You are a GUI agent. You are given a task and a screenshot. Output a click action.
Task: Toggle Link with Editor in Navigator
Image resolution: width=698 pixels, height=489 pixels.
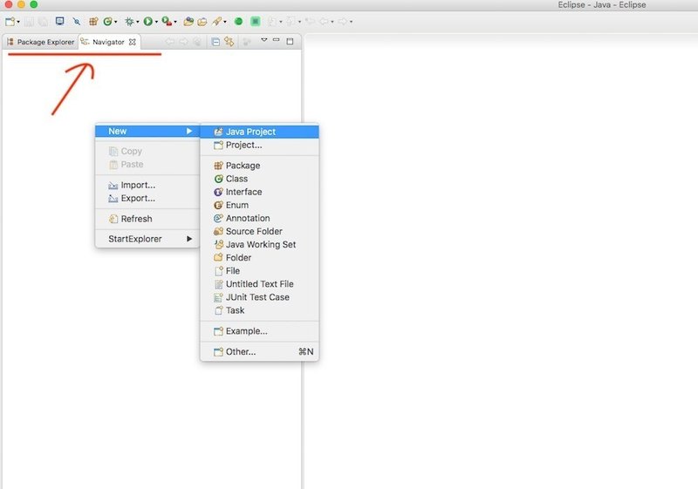(229, 42)
